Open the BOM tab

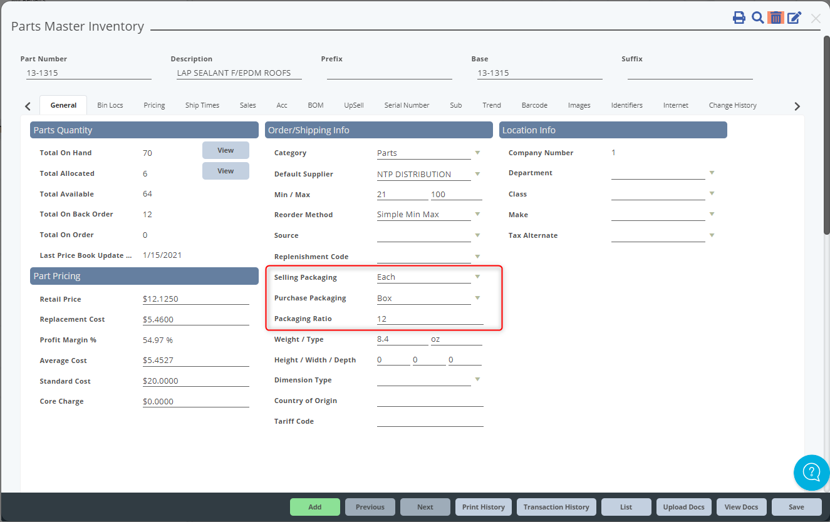pyautogui.click(x=316, y=105)
